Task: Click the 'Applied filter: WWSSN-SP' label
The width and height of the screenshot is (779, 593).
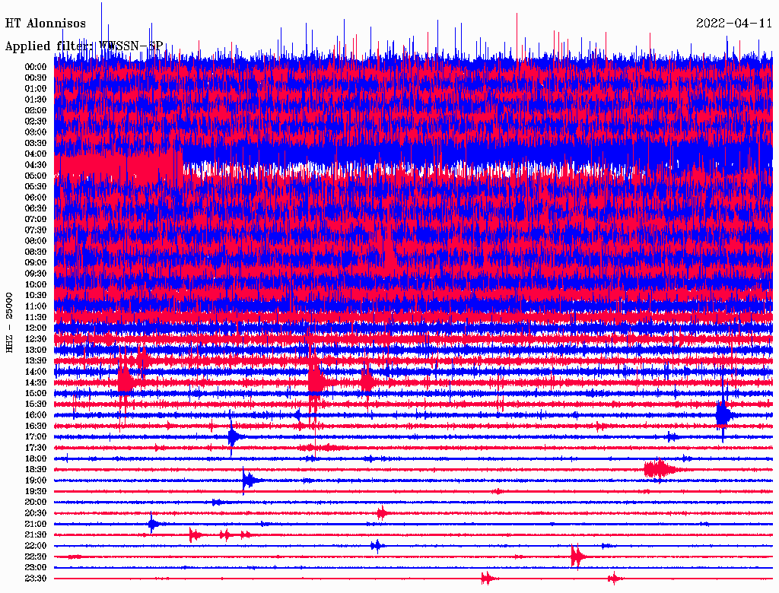Action: 84,46
